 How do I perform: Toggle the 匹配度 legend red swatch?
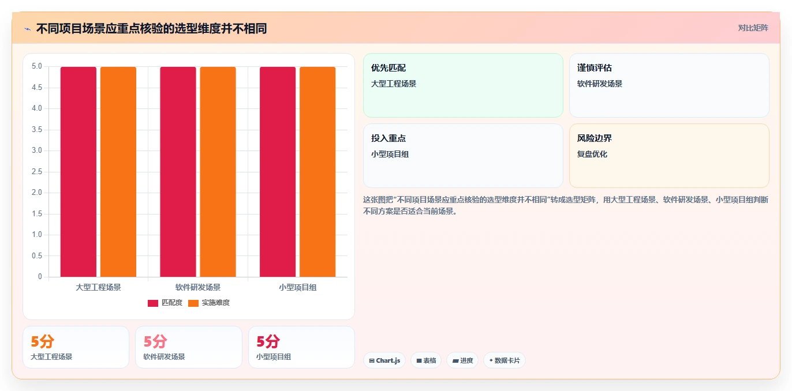(153, 303)
